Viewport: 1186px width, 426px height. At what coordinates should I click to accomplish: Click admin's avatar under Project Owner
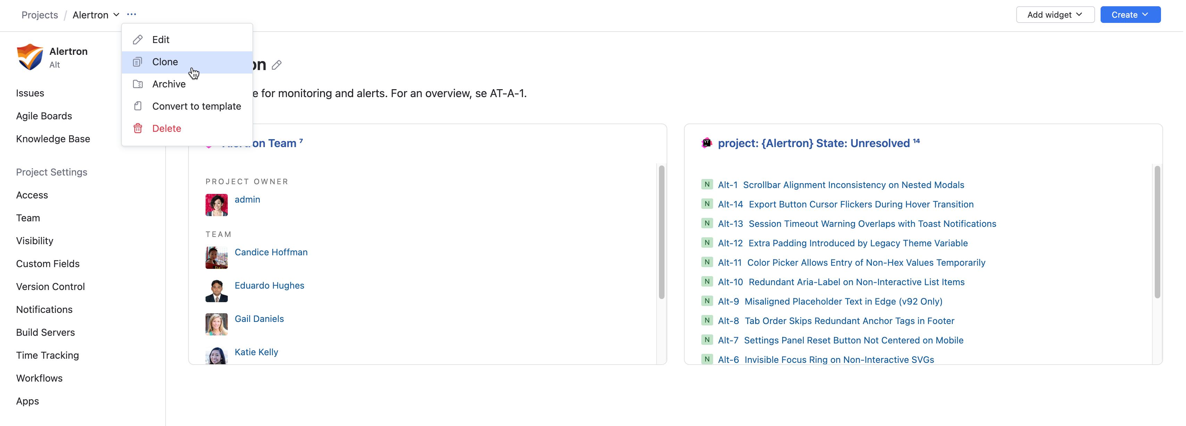(x=216, y=205)
